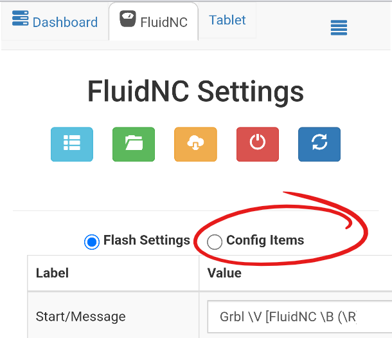Click the Config Items label text
This screenshot has height=338, width=392.
click(x=265, y=241)
